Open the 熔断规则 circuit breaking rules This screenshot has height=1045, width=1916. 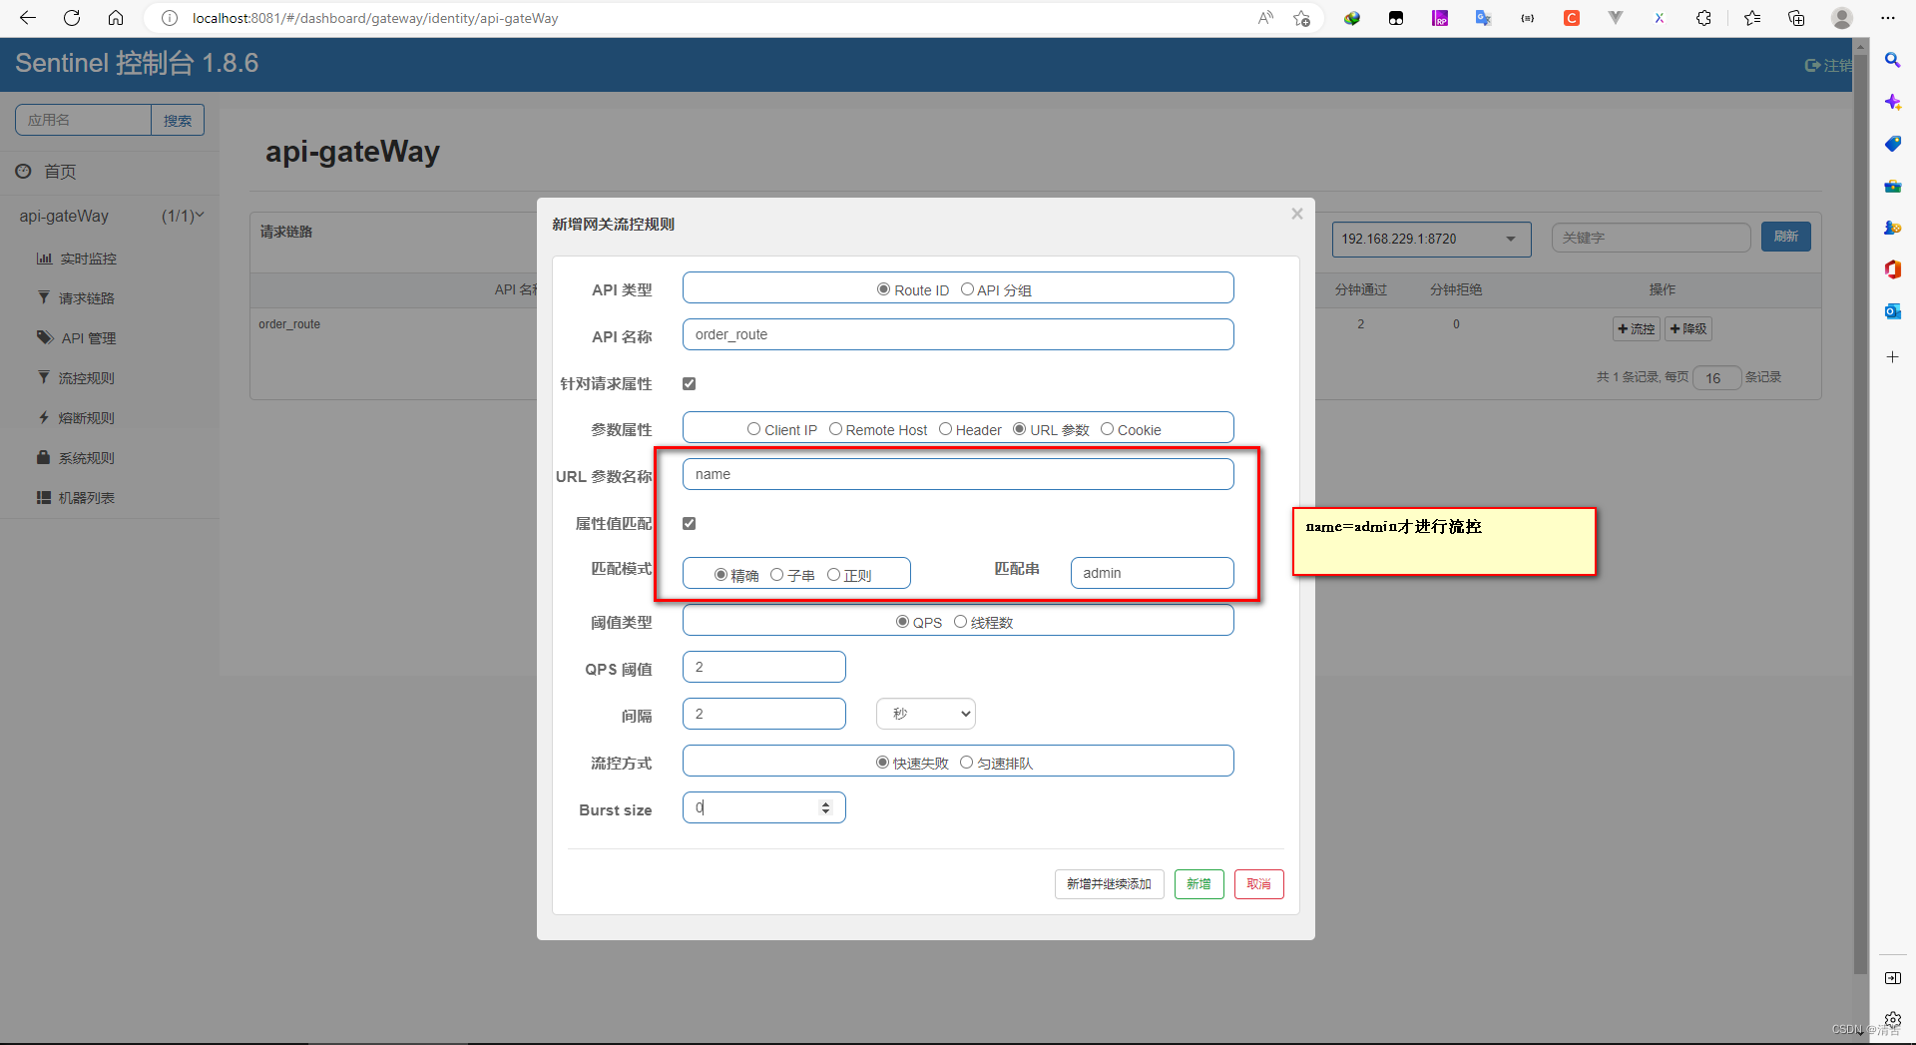86,417
